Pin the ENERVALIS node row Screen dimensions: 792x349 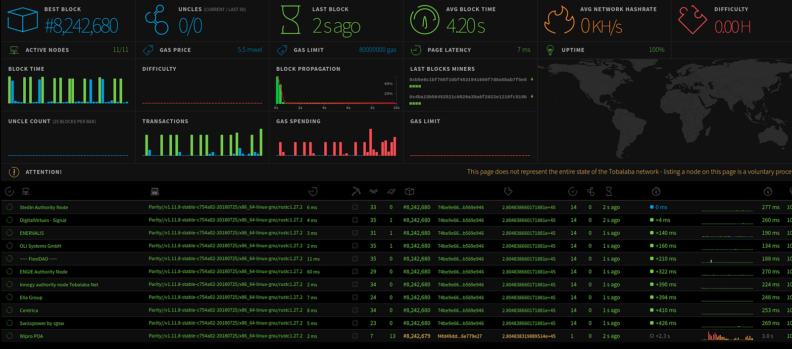tap(9, 233)
